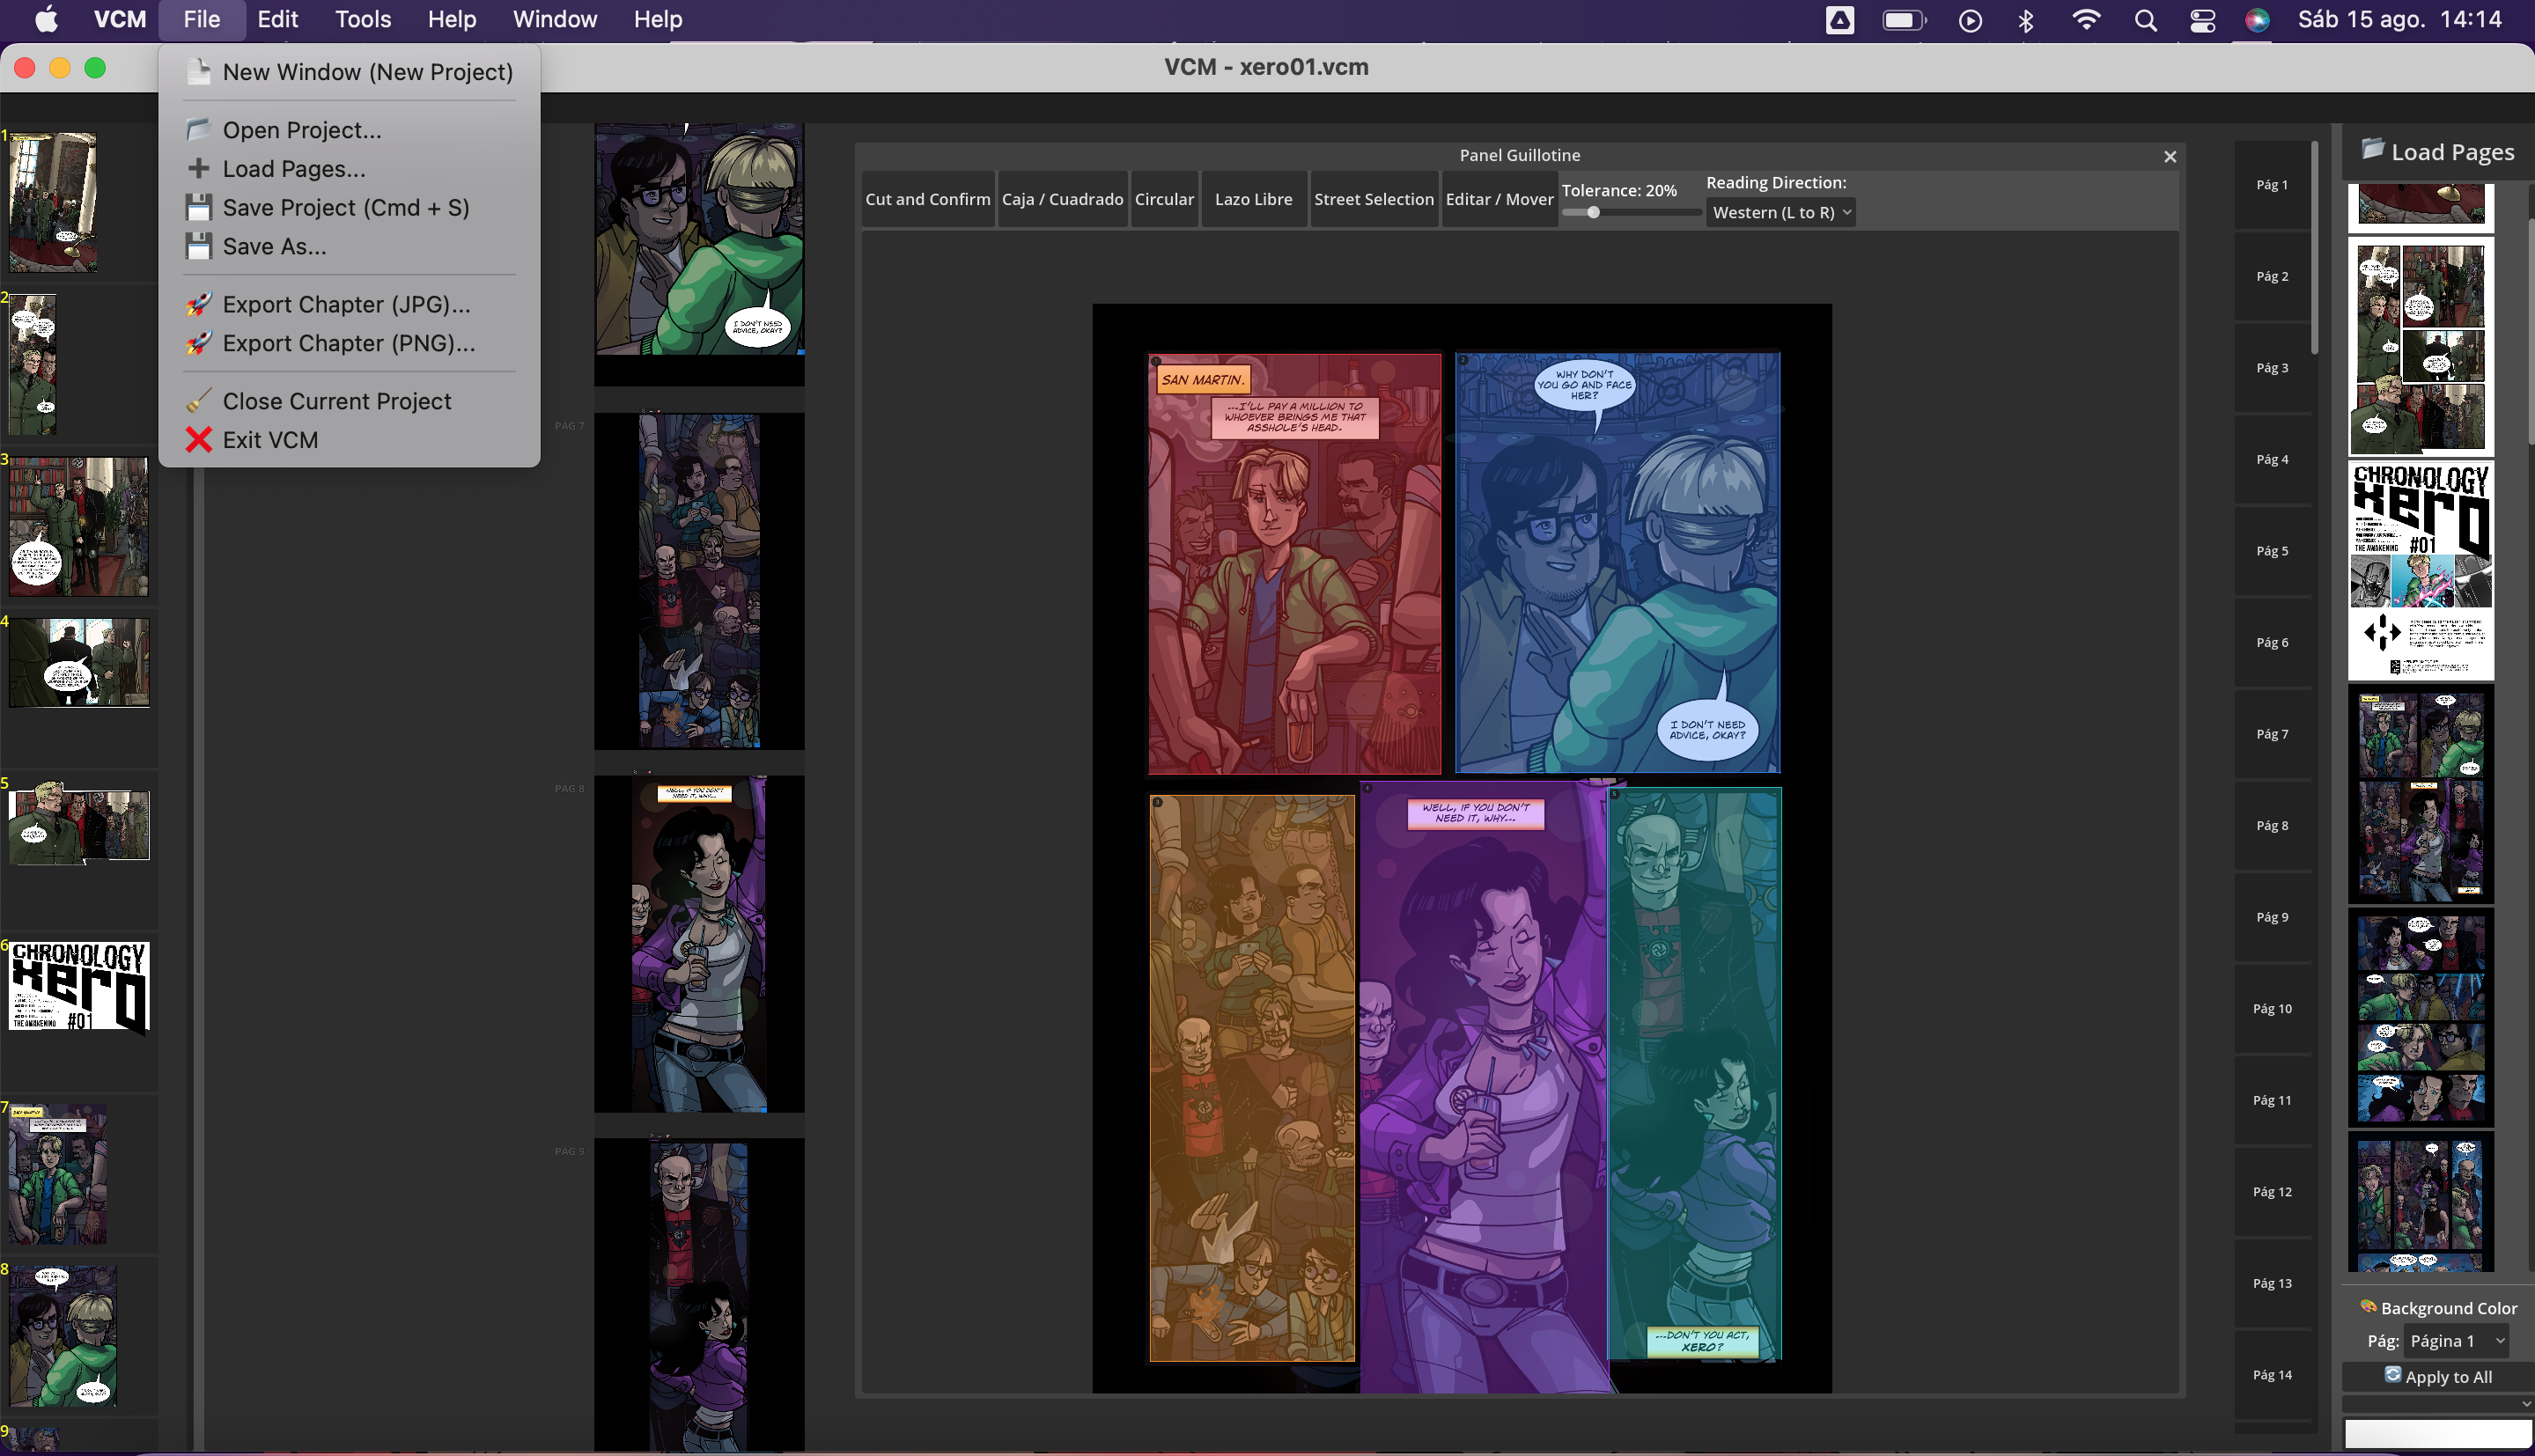Click the broom icon for Close Current Project
This screenshot has height=1456, width=2535.
pyautogui.click(x=199, y=401)
